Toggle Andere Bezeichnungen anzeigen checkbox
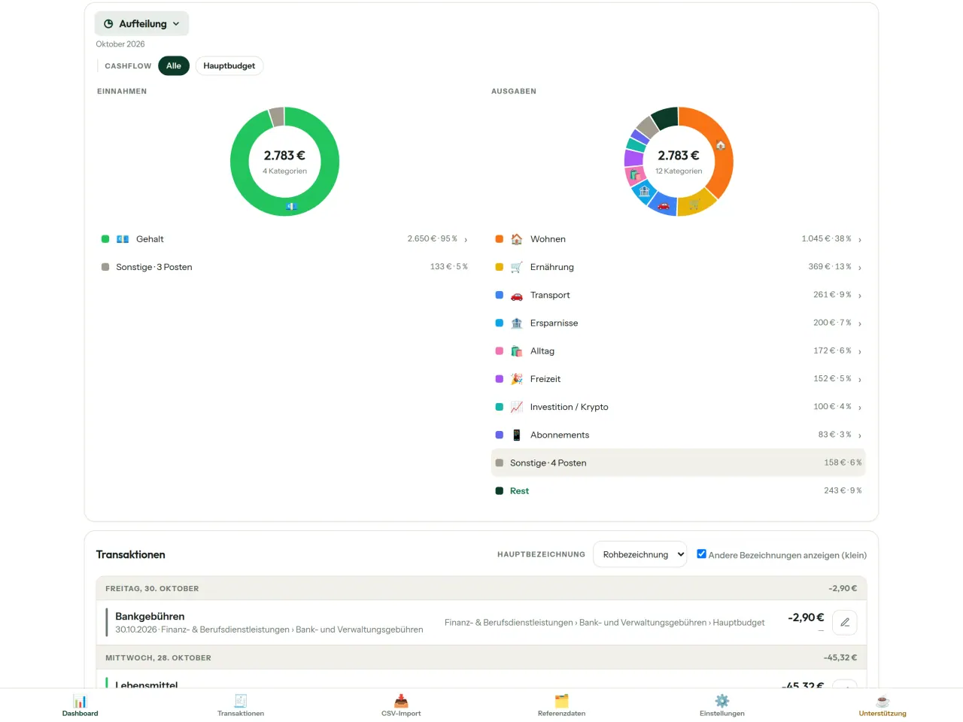 click(x=701, y=554)
